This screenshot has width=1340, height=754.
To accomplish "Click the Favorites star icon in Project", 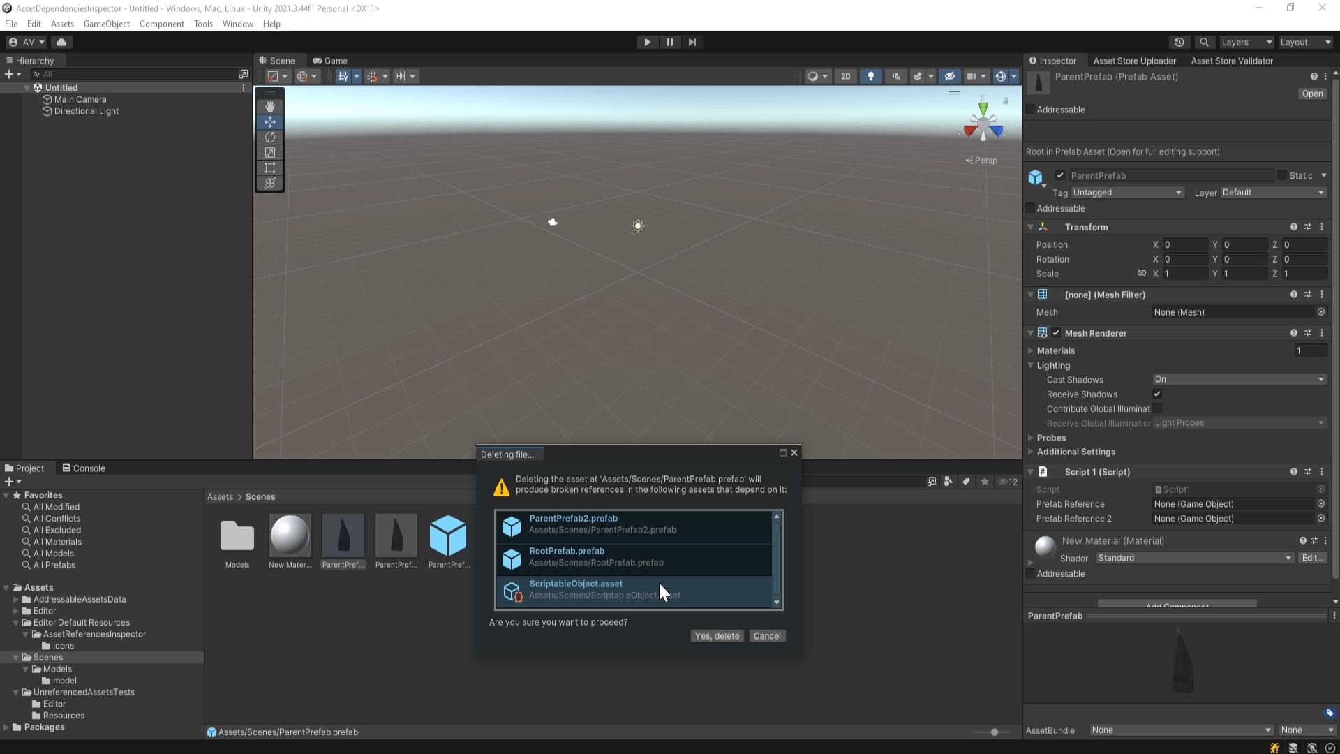I will click(985, 482).
